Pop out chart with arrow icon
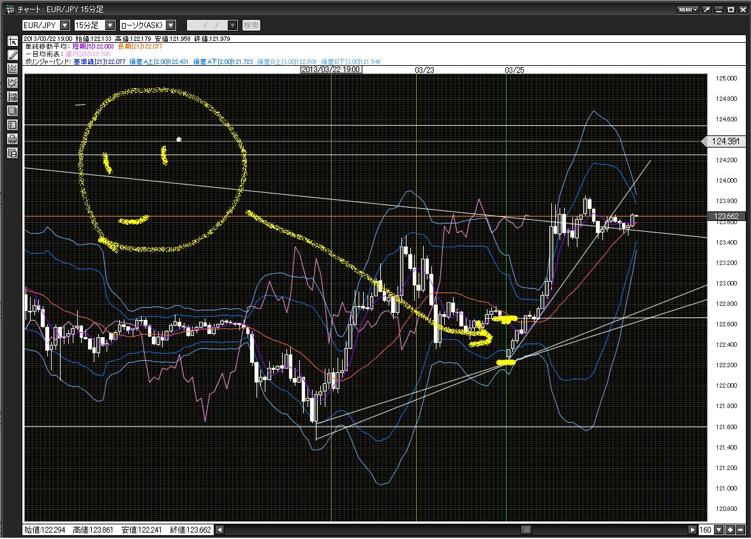Screen dimensions: 751x539 706,10
